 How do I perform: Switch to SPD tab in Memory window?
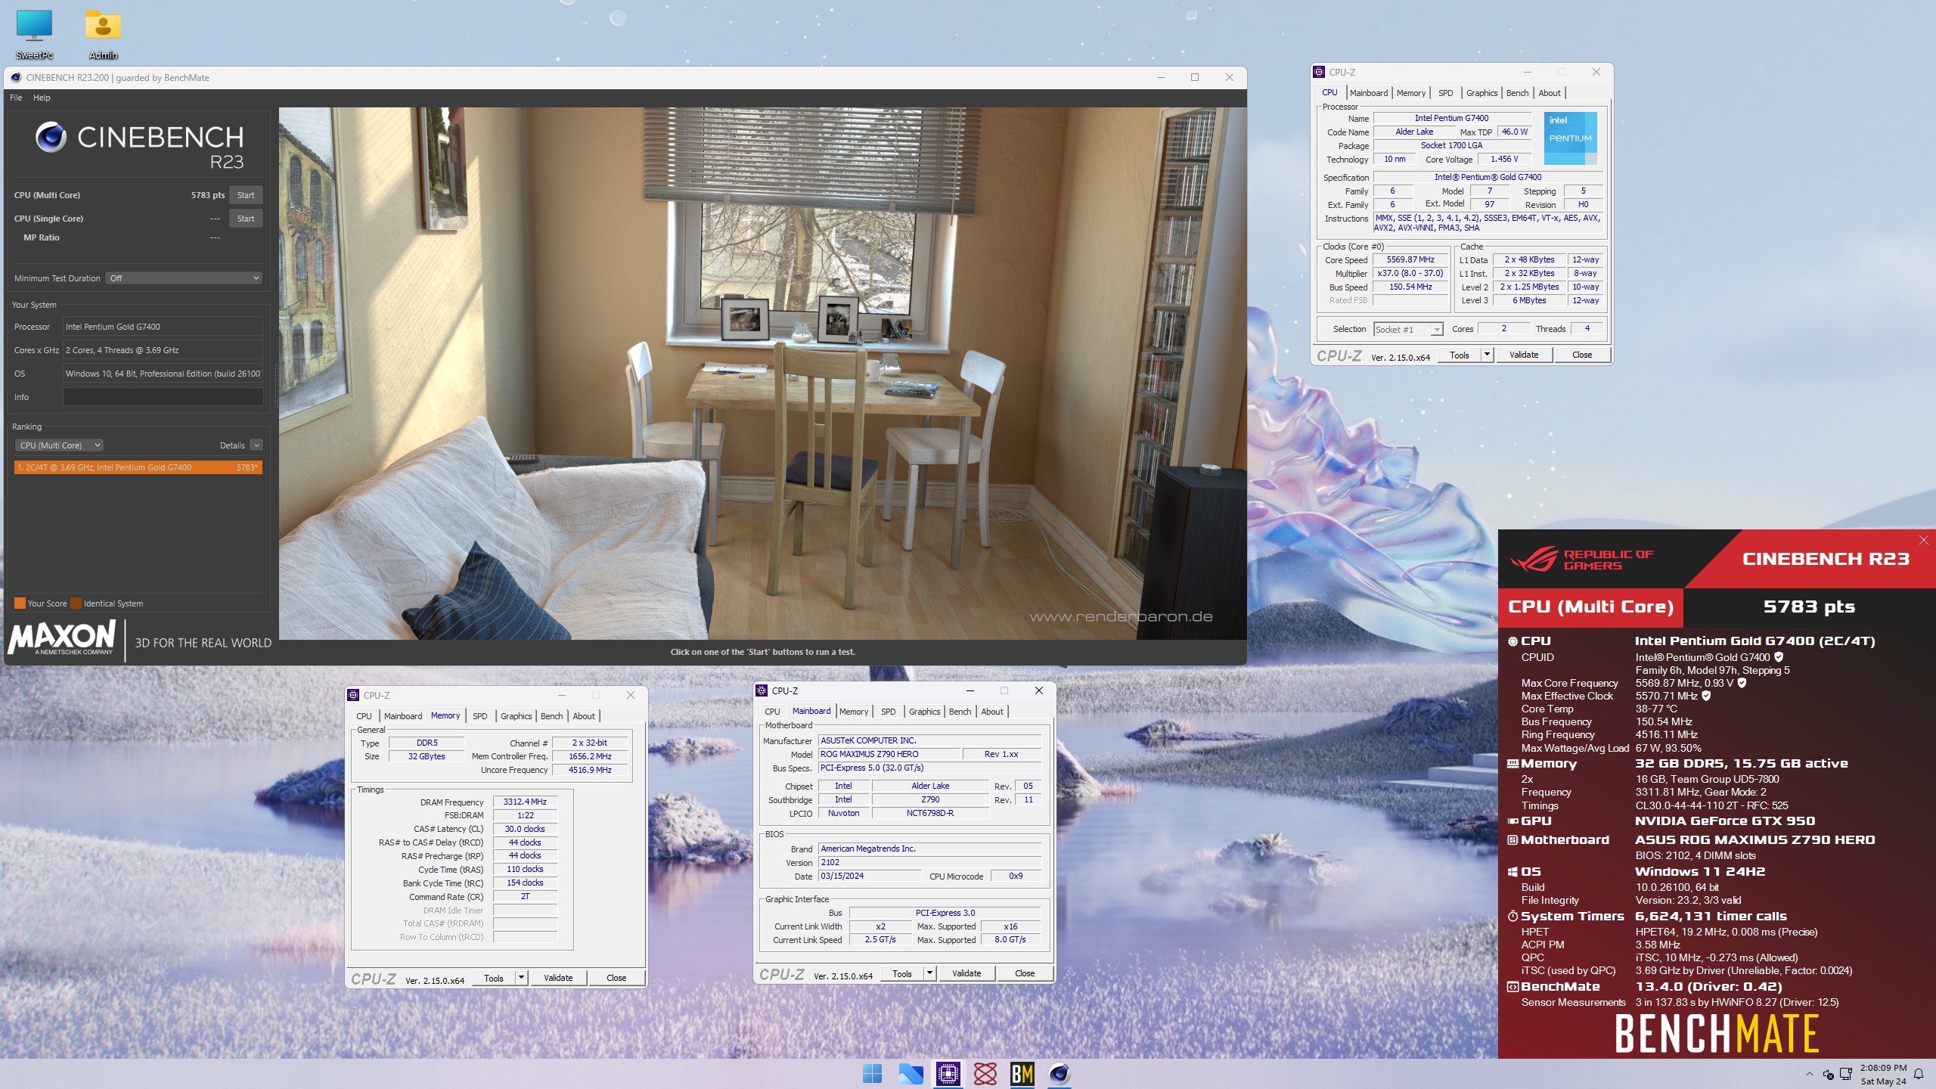(479, 716)
